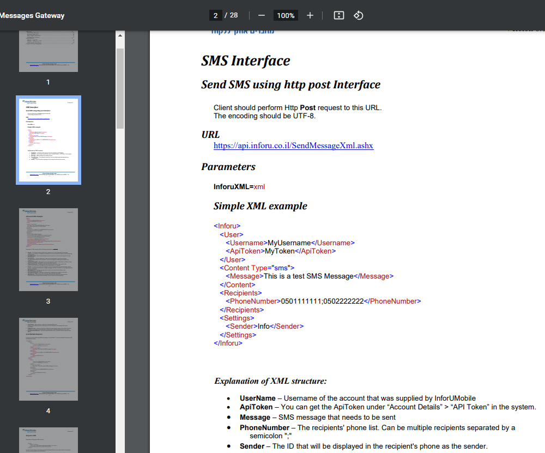Screen dimensions: 545x453
Task: Rotate the document counterclockwise
Action: coord(358,15)
